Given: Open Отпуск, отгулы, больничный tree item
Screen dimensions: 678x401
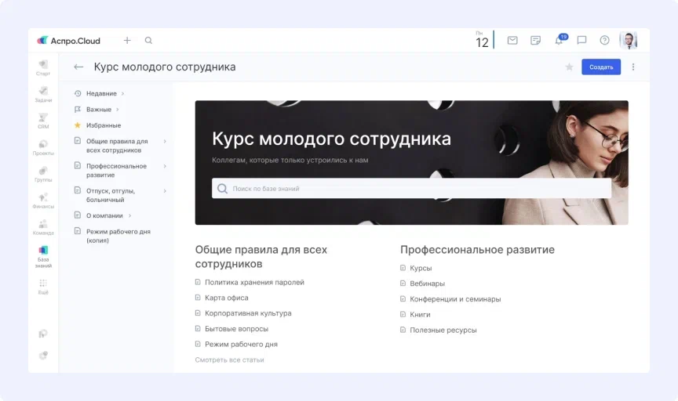Looking at the screenshot, I should click(x=111, y=195).
